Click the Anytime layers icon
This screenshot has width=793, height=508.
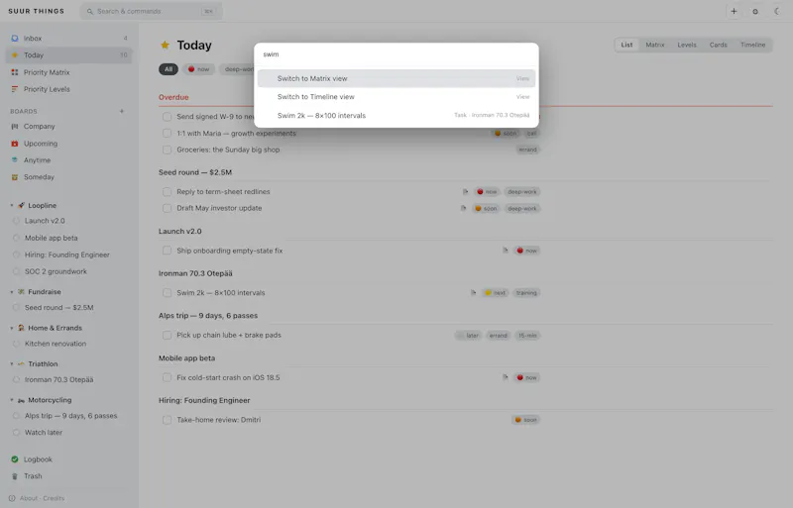[15, 160]
